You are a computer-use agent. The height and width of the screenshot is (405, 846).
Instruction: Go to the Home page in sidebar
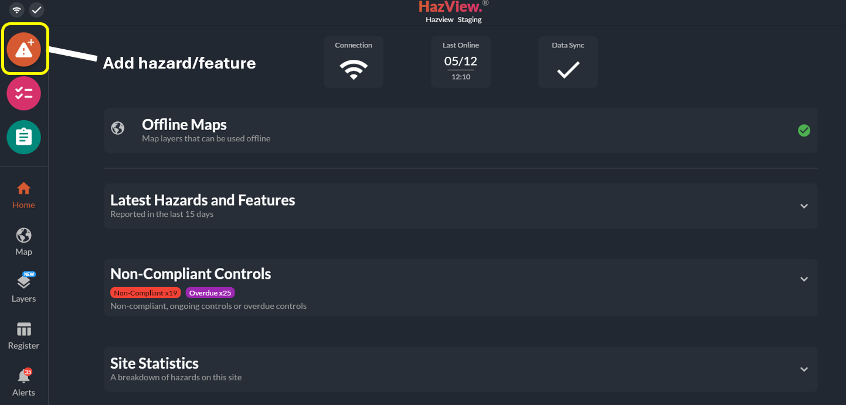pyautogui.click(x=24, y=195)
